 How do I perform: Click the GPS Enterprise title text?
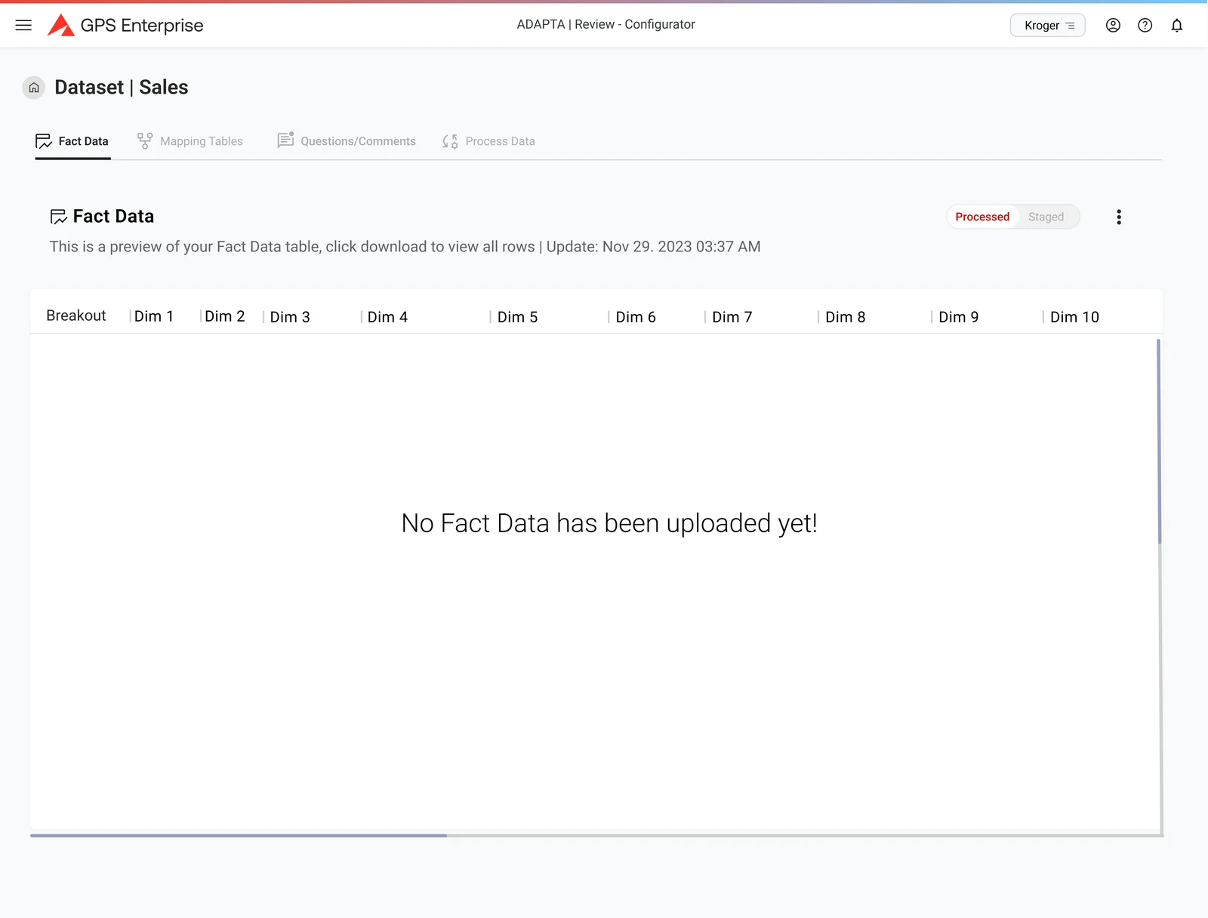pyautogui.click(x=142, y=25)
